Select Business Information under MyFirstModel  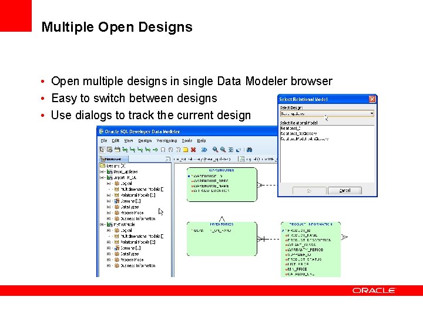coord(138,266)
